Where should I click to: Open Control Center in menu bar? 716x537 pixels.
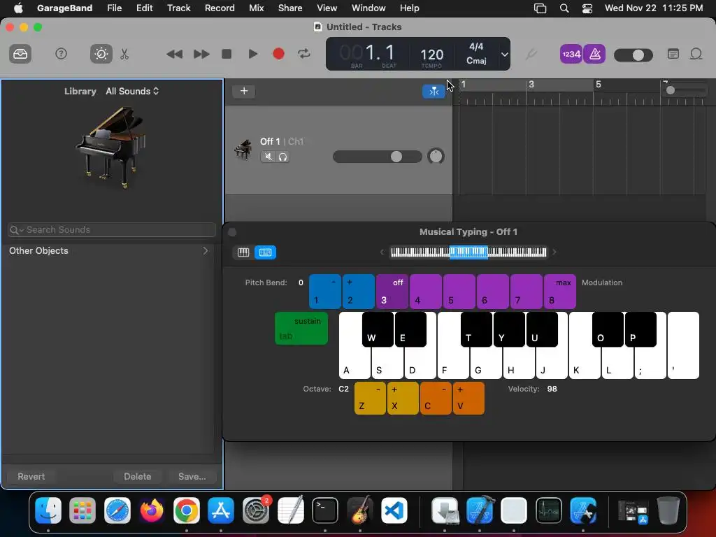(x=587, y=8)
